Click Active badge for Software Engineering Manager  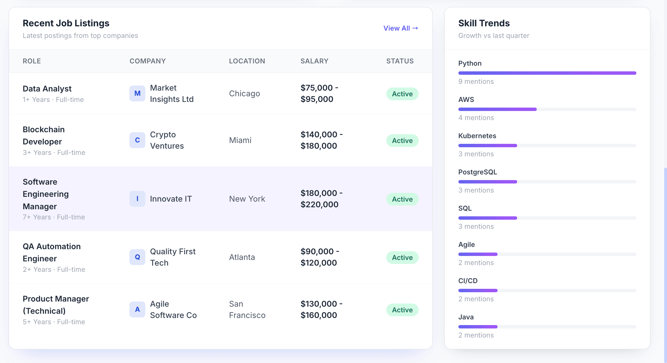(x=402, y=199)
